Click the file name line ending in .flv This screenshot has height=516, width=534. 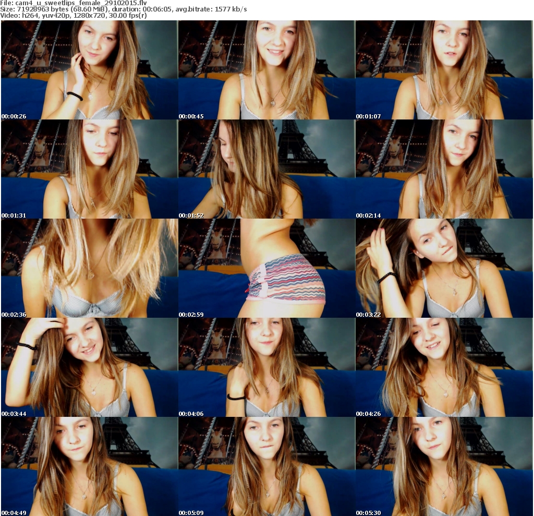pos(74,3)
